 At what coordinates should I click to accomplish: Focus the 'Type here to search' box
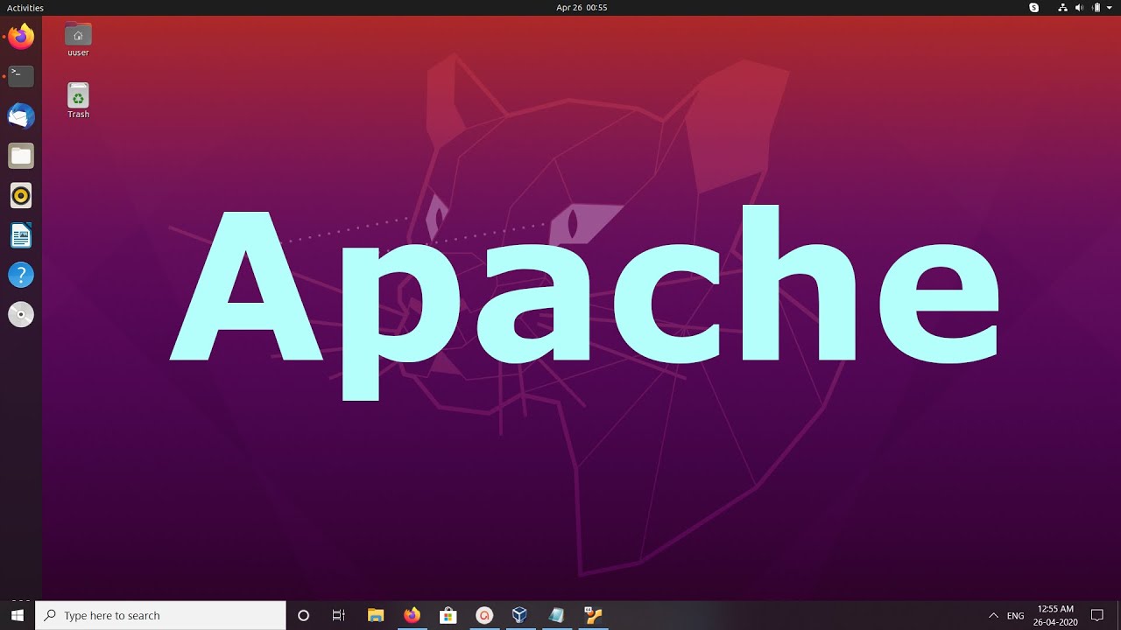pos(160,615)
